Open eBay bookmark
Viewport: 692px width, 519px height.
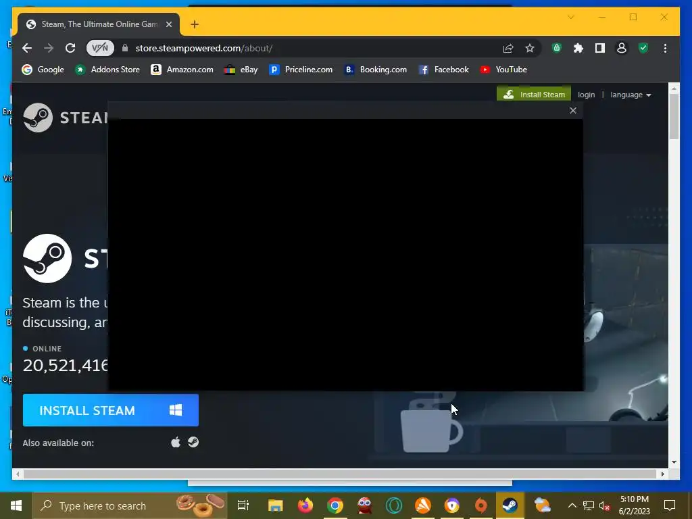coord(241,70)
